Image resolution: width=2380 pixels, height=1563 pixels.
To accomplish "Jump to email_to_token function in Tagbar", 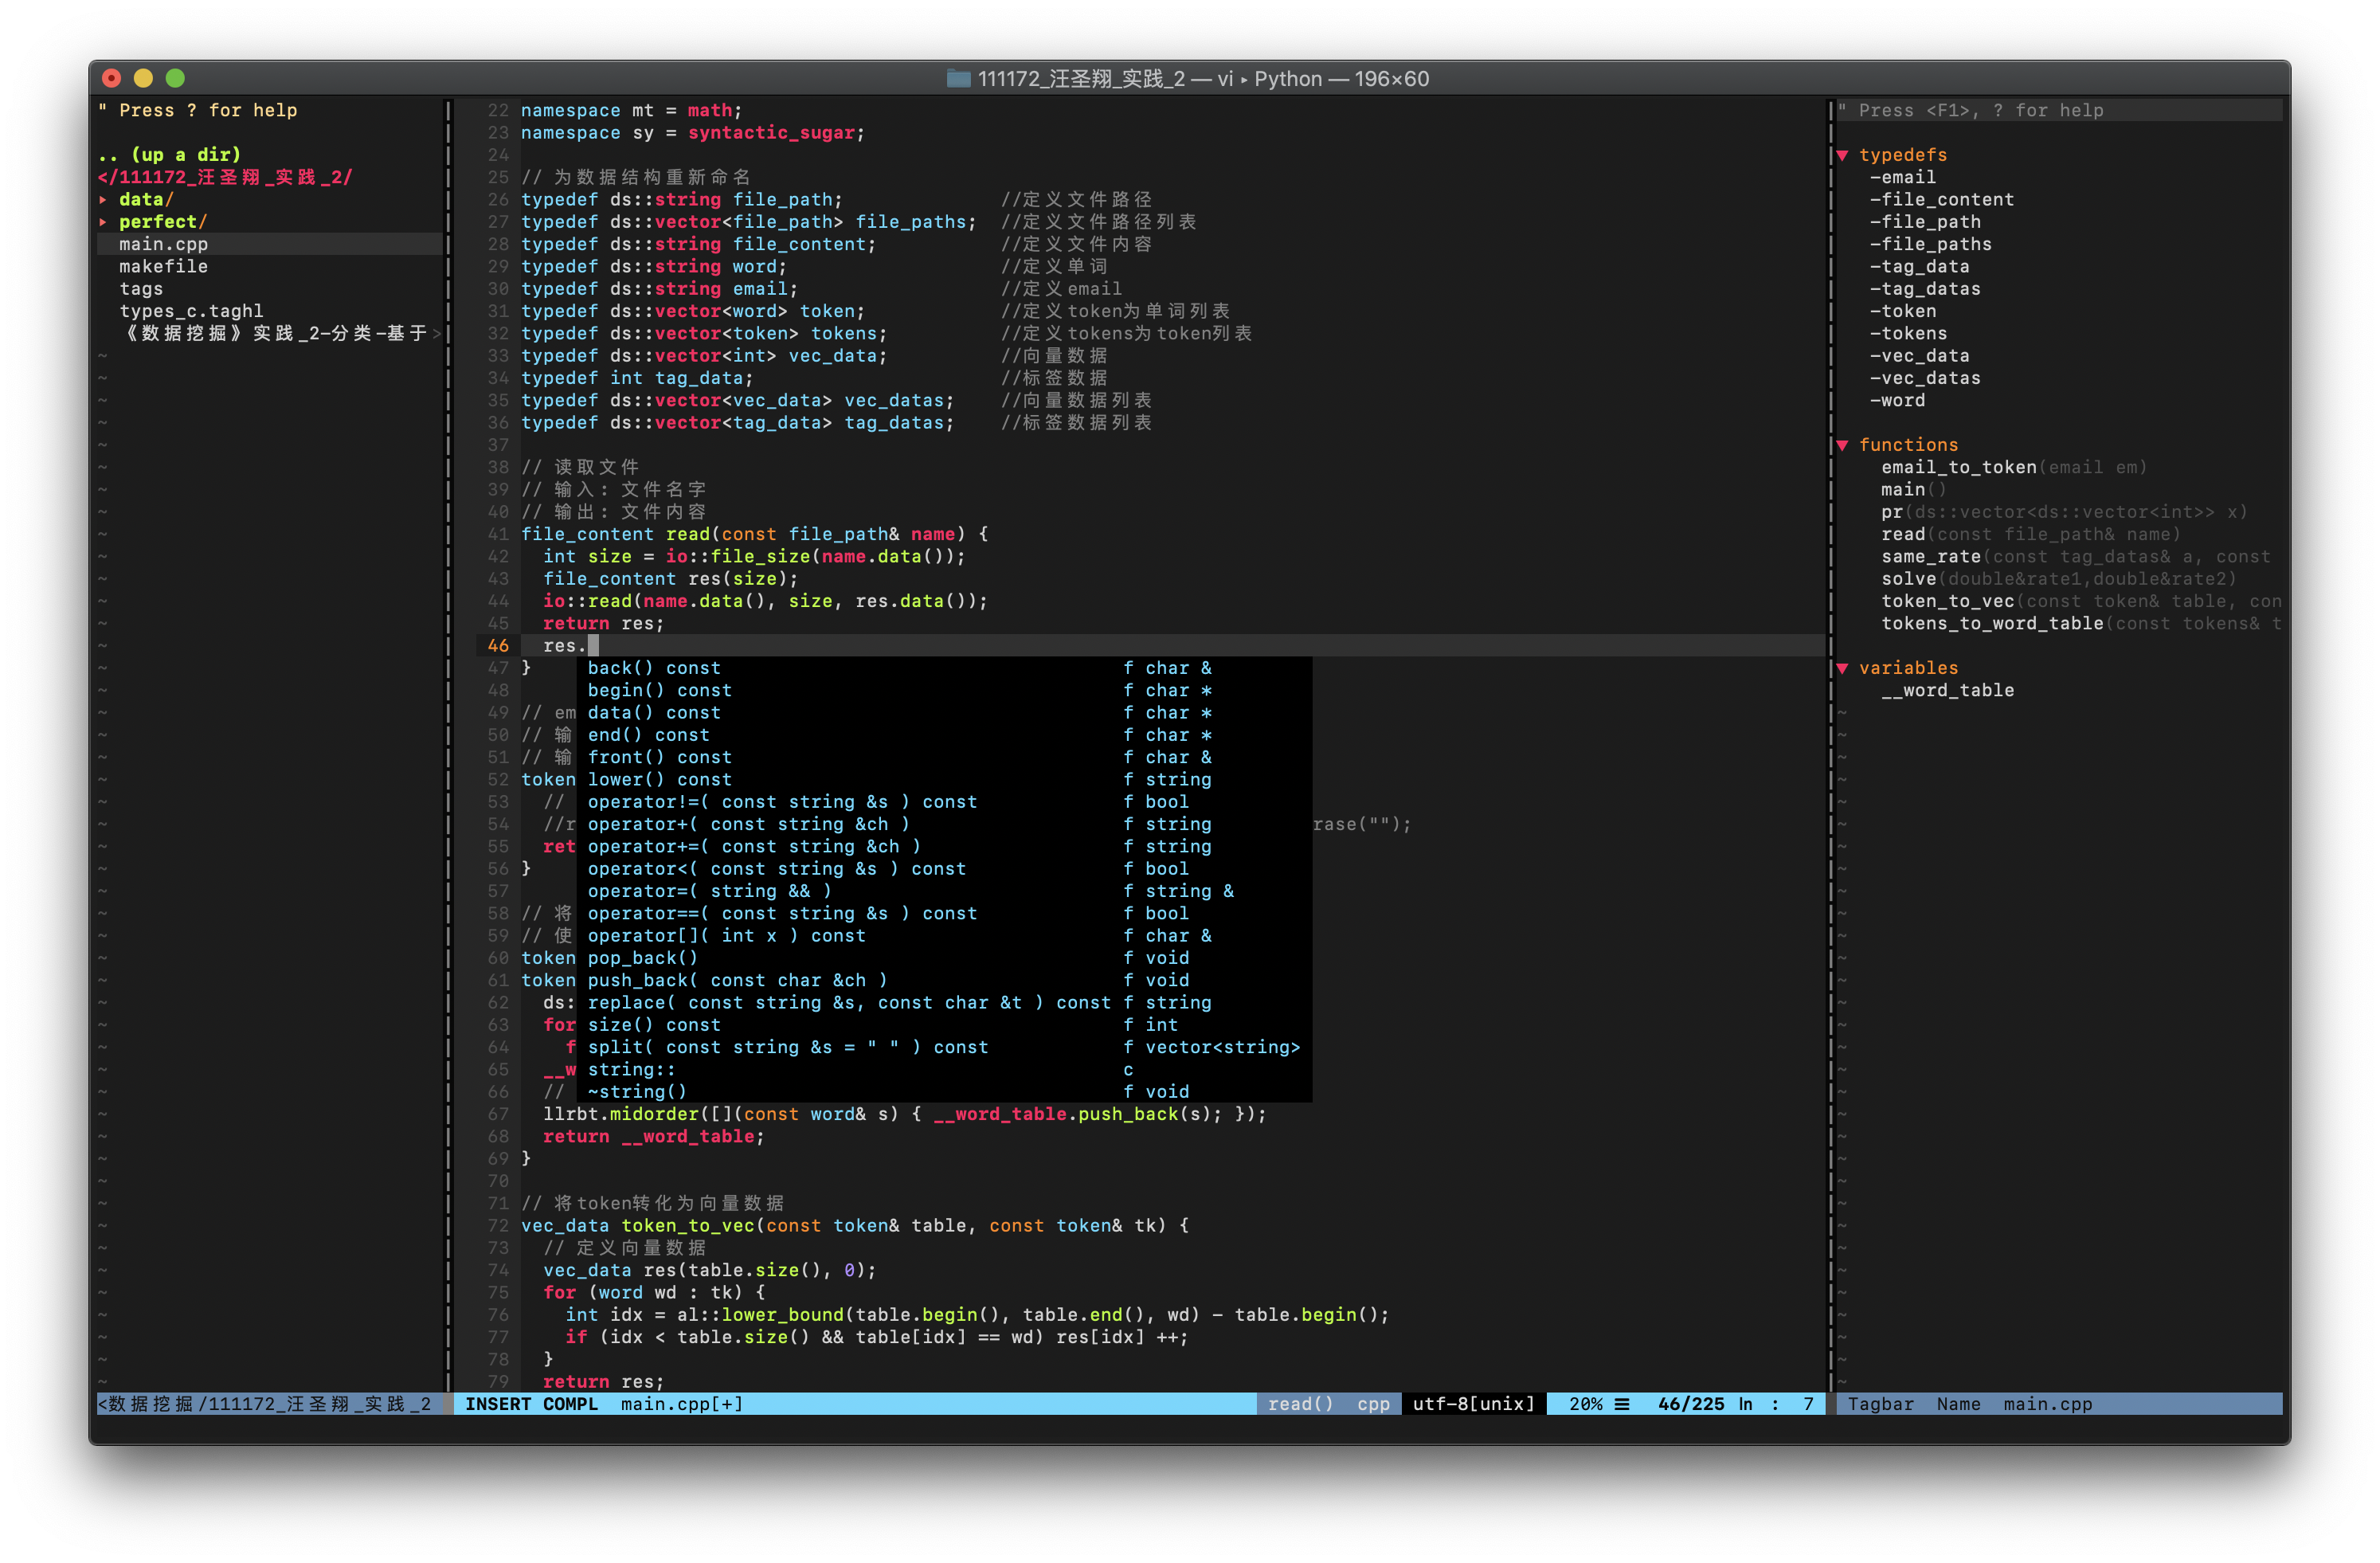I will tap(1958, 467).
